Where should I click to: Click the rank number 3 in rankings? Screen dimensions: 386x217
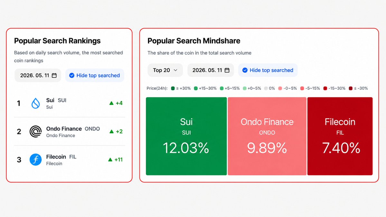19,160
